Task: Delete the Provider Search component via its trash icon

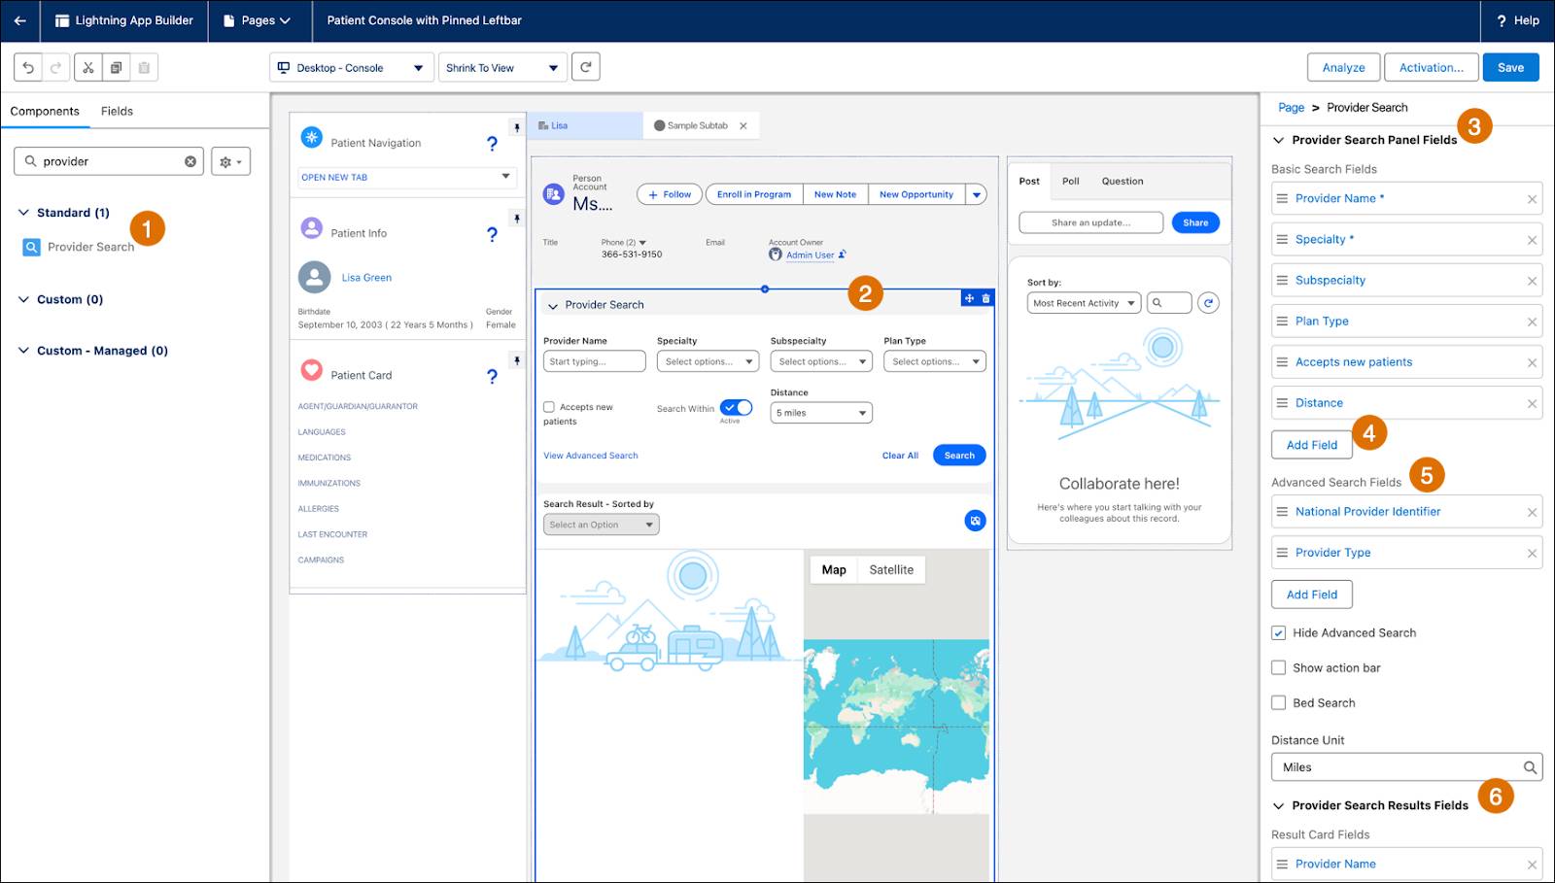Action: click(985, 298)
